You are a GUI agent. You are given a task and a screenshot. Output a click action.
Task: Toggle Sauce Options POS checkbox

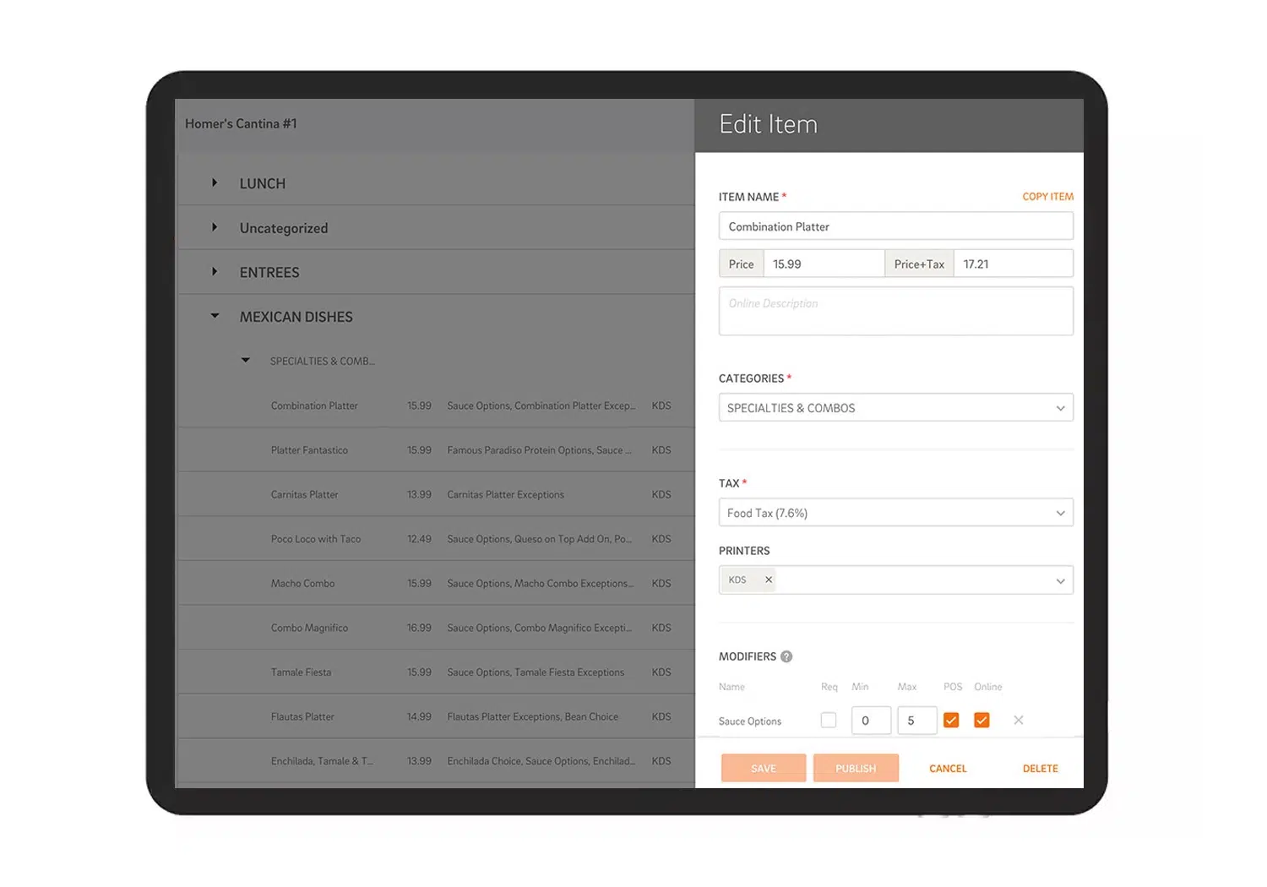pos(951,720)
